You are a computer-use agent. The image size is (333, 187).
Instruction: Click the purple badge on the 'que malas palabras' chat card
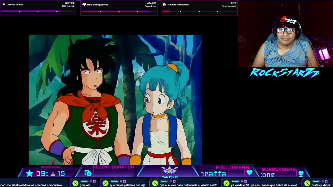click(x=124, y=181)
